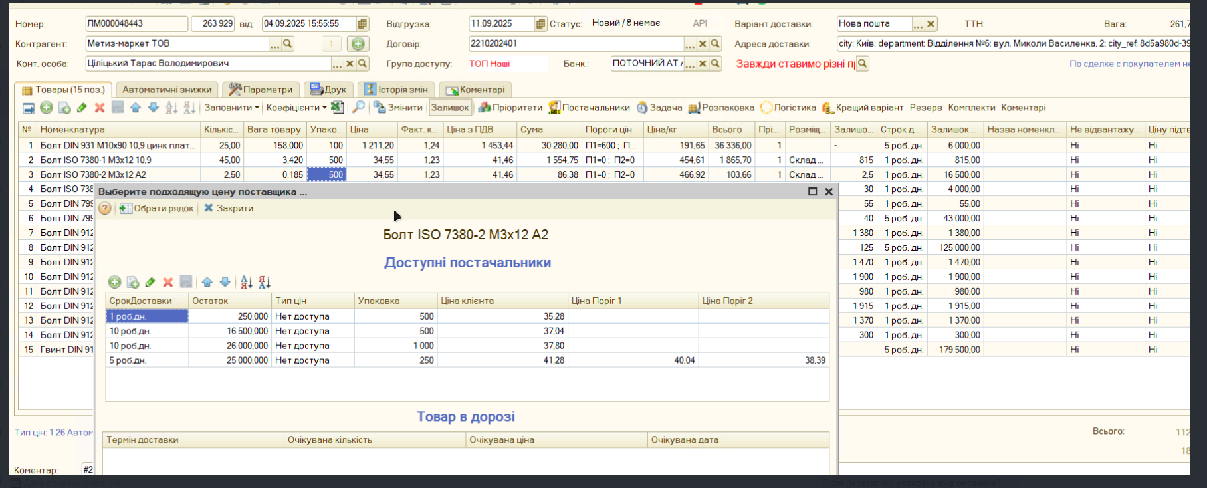Delete goods row with red X icon
Screen dimensions: 1207x488
(100, 108)
